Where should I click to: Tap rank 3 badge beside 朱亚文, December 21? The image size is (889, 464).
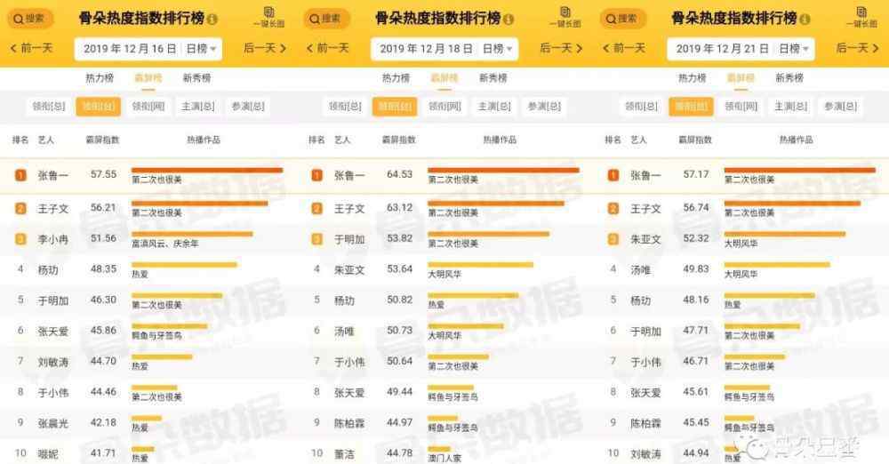click(x=613, y=239)
